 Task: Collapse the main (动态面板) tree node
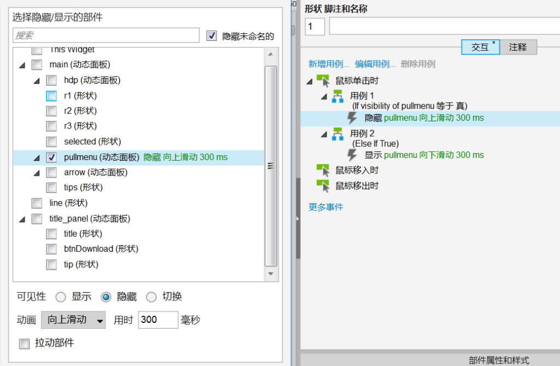(x=22, y=66)
